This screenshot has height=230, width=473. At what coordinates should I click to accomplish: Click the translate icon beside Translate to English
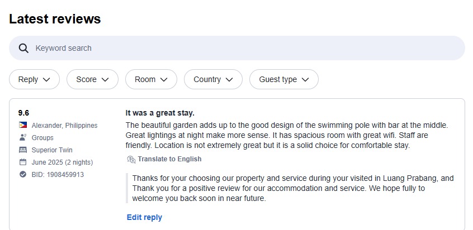[131, 159]
